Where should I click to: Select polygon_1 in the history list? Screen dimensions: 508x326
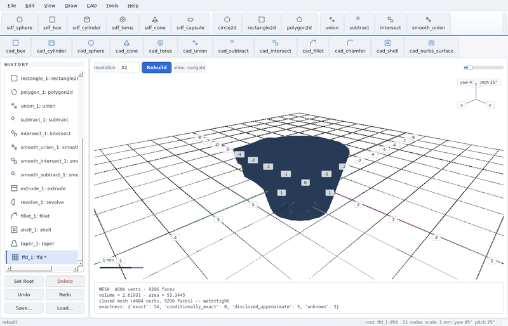tap(42, 92)
